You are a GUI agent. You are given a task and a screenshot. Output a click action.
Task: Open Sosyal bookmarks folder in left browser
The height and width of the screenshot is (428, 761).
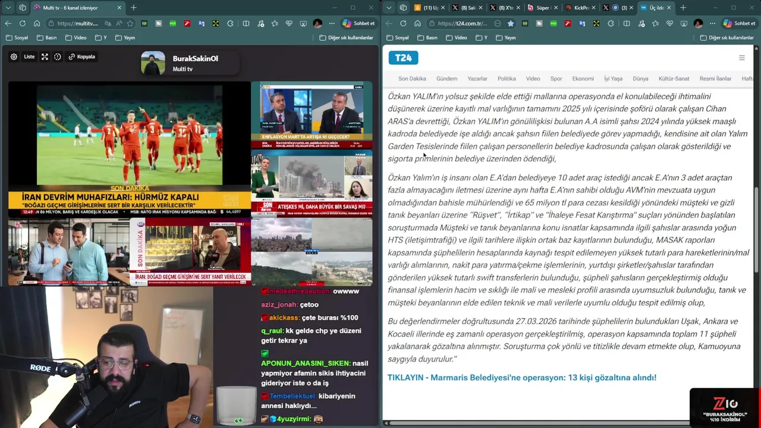tap(17, 37)
